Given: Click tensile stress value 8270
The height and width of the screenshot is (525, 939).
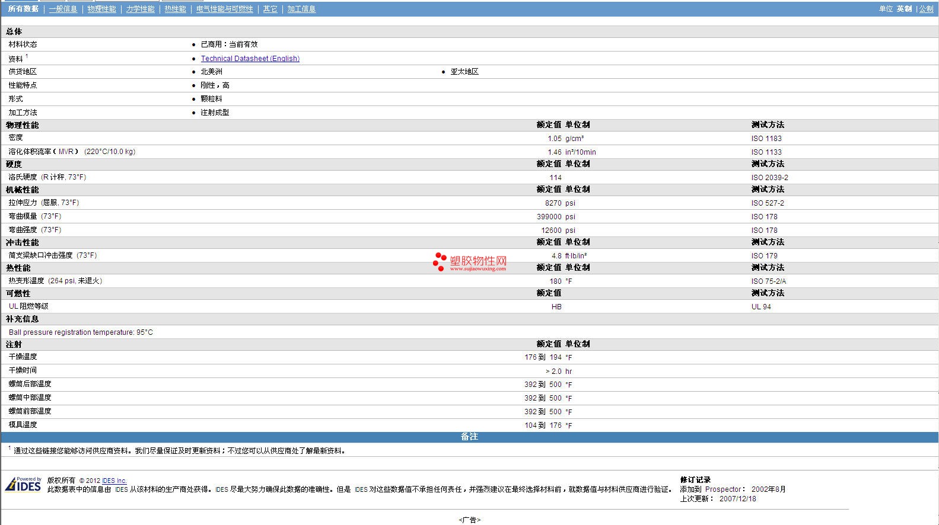Looking at the screenshot, I should point(553,203).
